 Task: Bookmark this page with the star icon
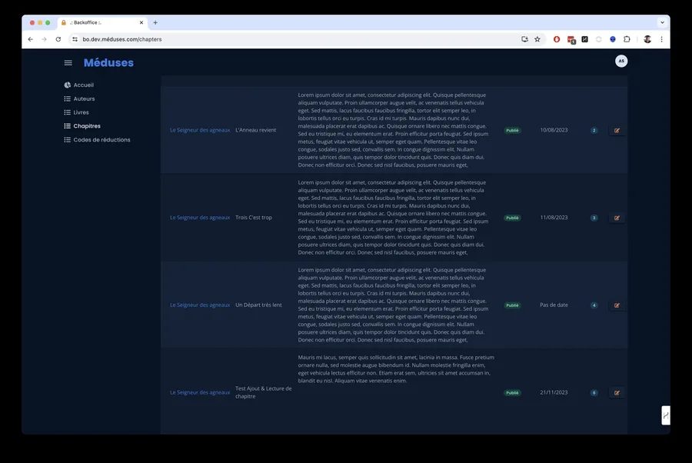537,39
